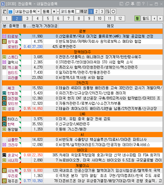Toggle the 예상 checkbox
The width and height of the screenshot is (164, 185).
78,11
